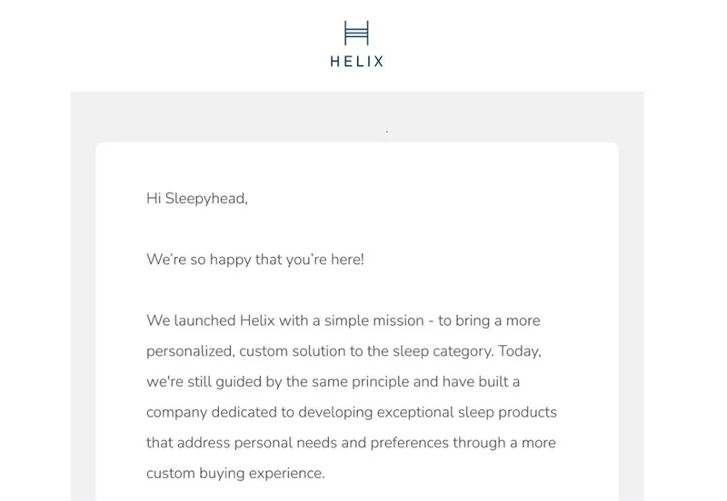Viewport: 727px width, 501px height.
Task: Click the HELIX wordmark under the logo
Action: point(357,63)
